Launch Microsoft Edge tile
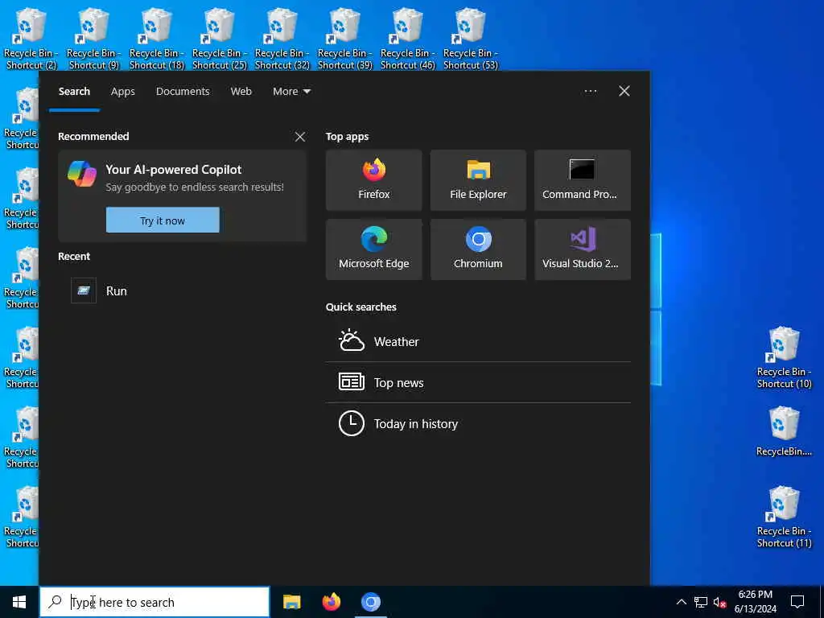This screenshot has height=618, width=824. (x=373, y=249)
